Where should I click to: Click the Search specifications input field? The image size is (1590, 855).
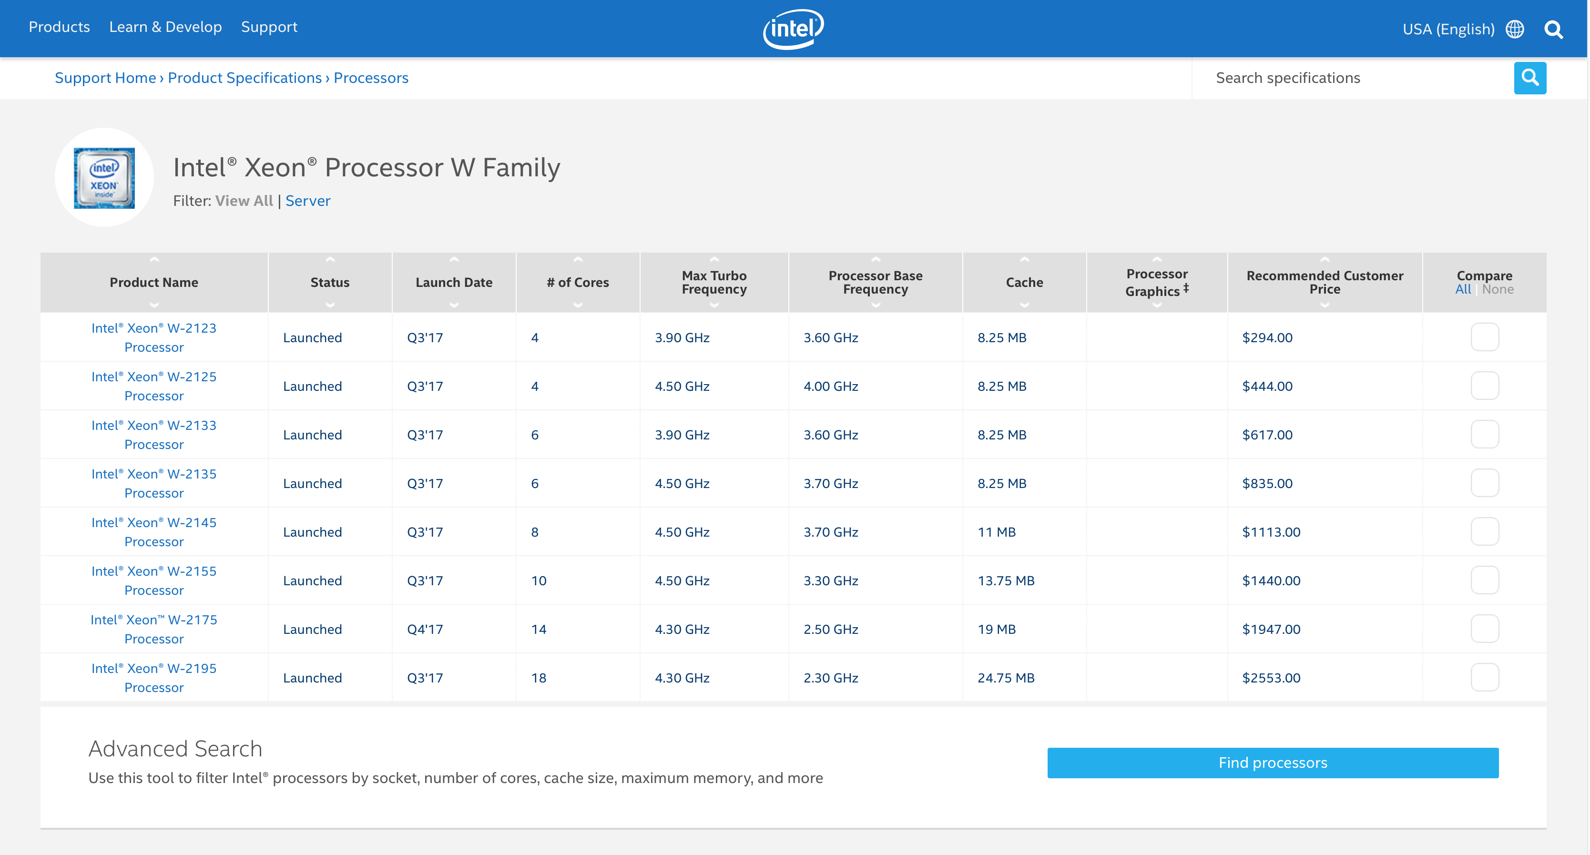1352,78
